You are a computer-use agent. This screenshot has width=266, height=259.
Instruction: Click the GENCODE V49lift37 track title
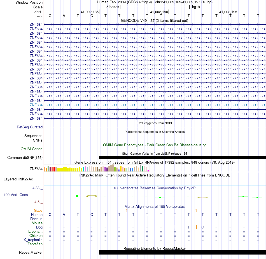(x=155, y=21)
